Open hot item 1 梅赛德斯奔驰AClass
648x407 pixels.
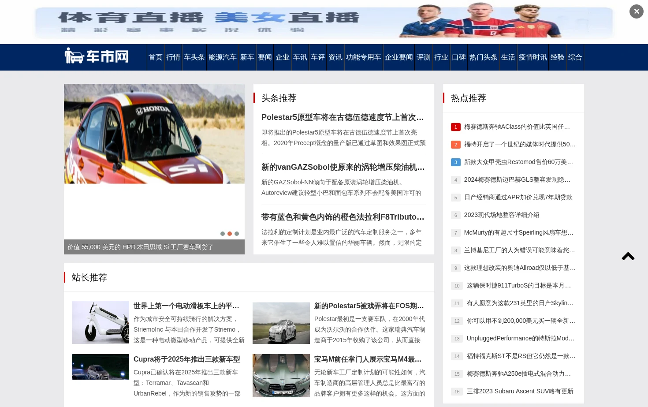[517, 127]
